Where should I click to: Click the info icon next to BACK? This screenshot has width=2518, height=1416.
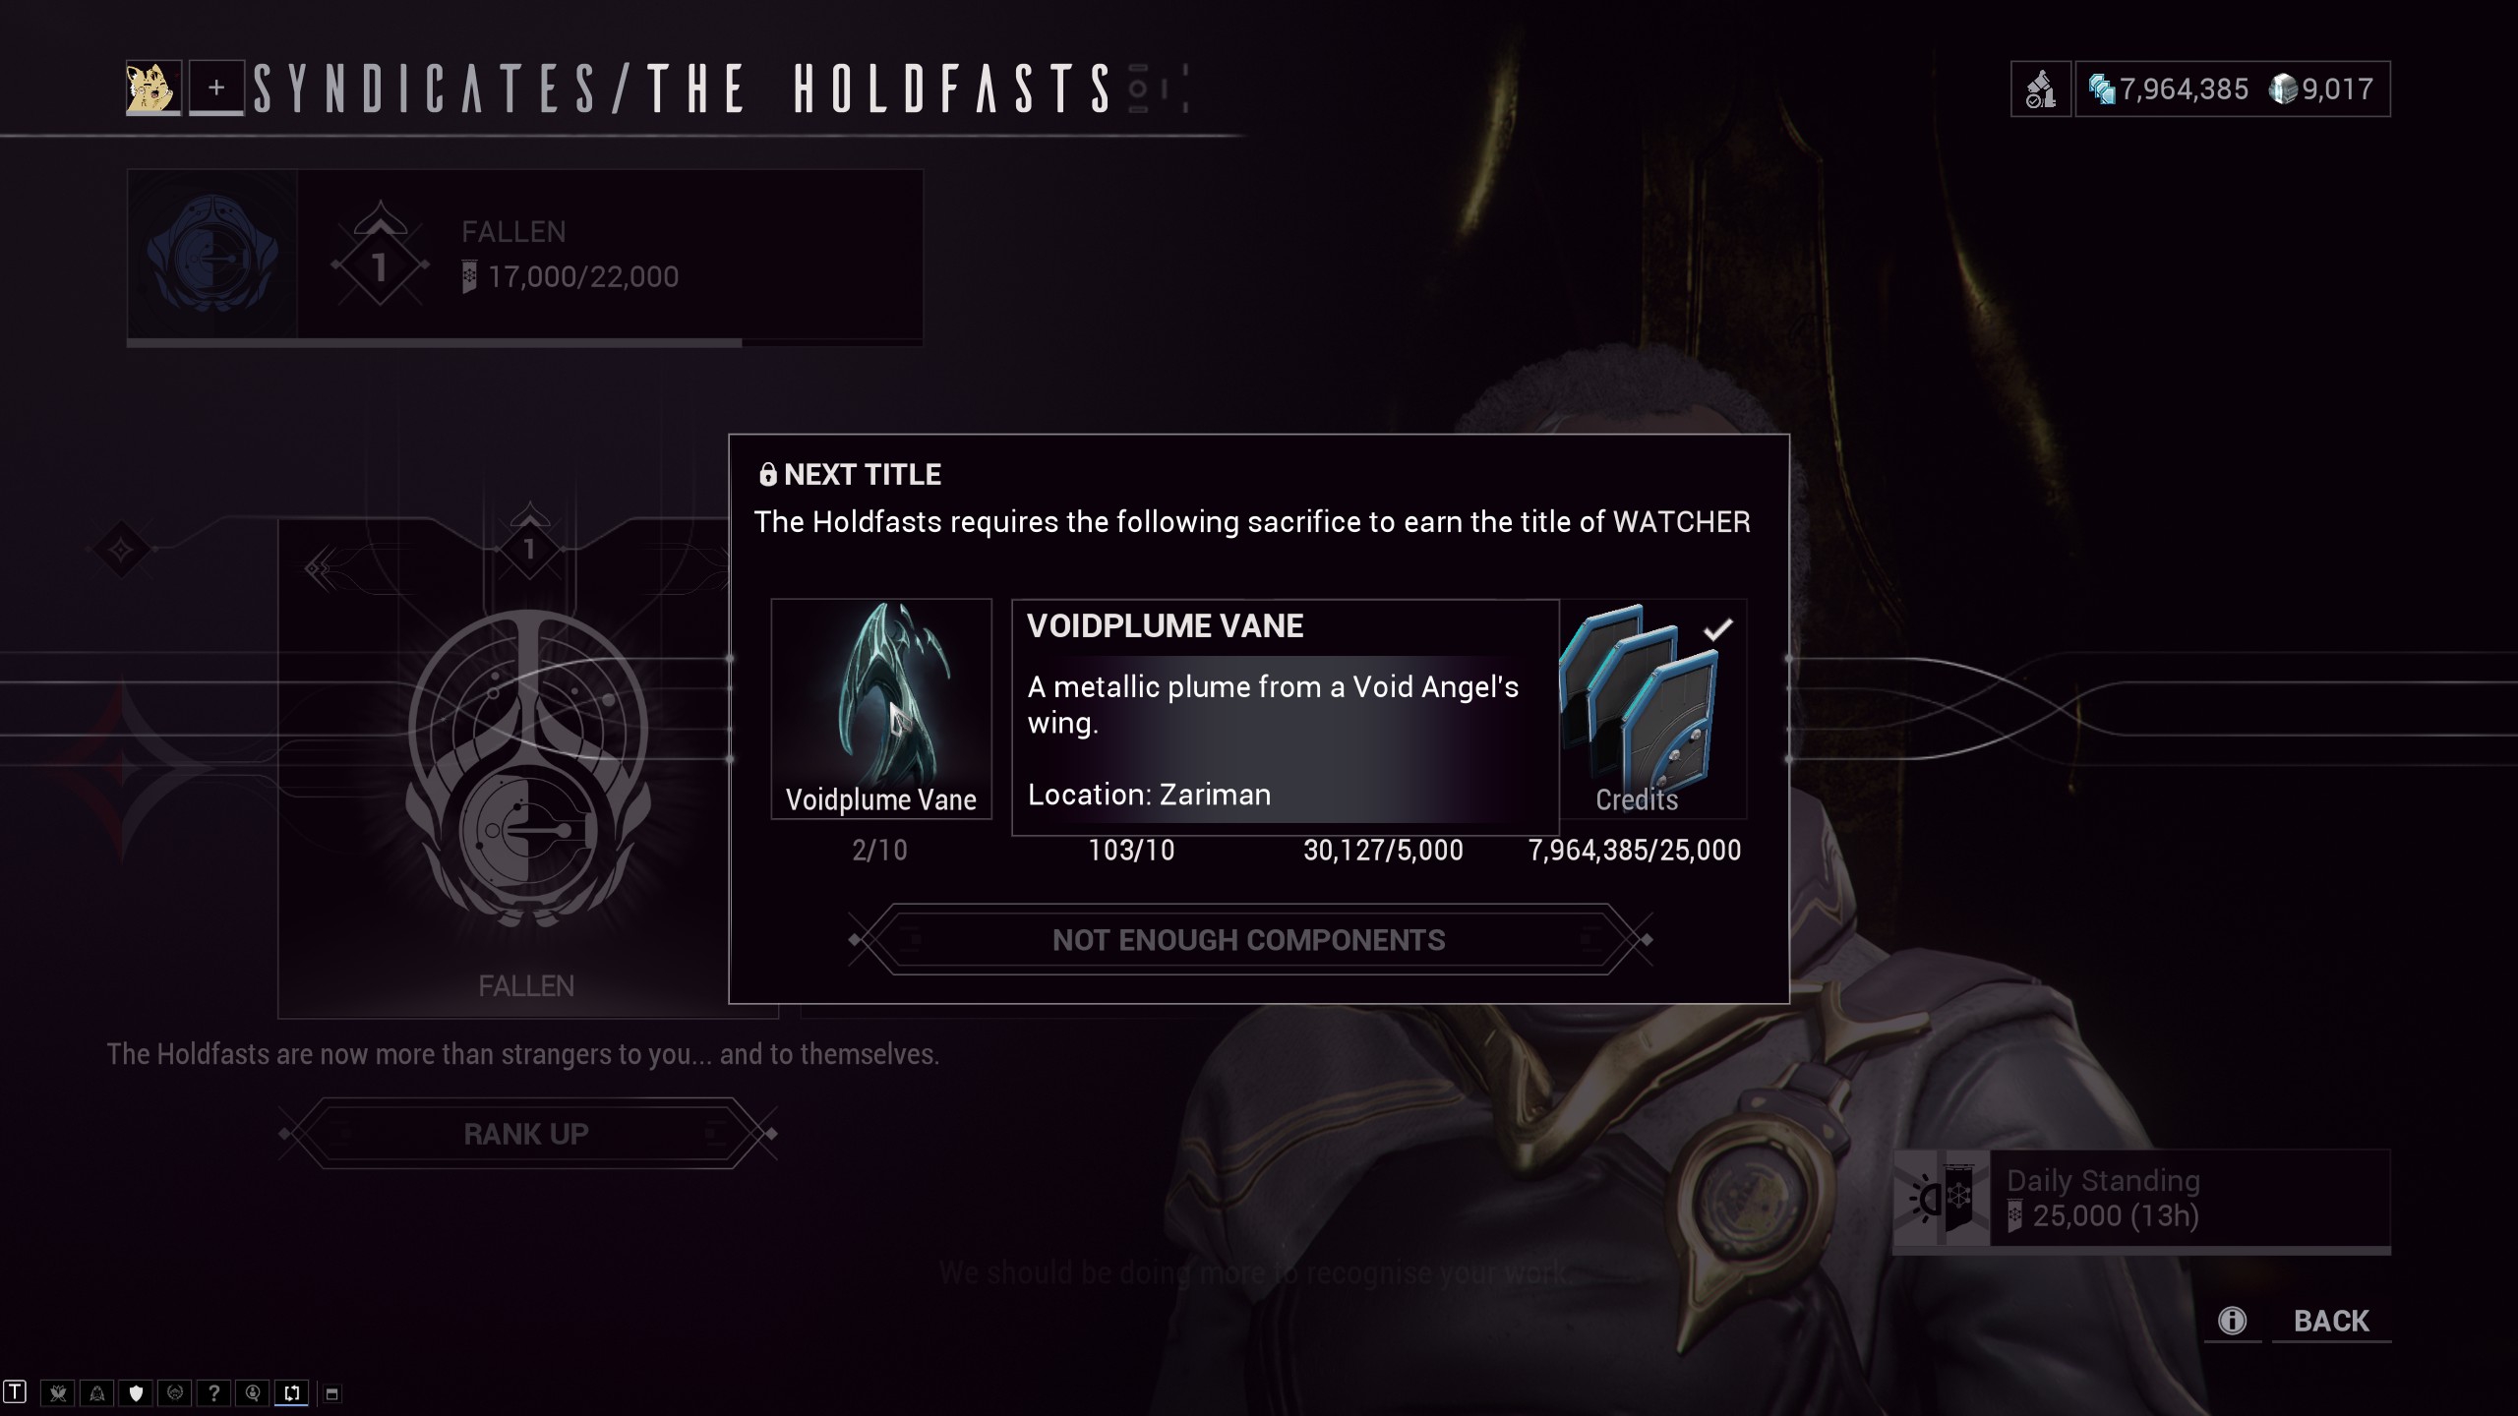pos(2232,1321)
